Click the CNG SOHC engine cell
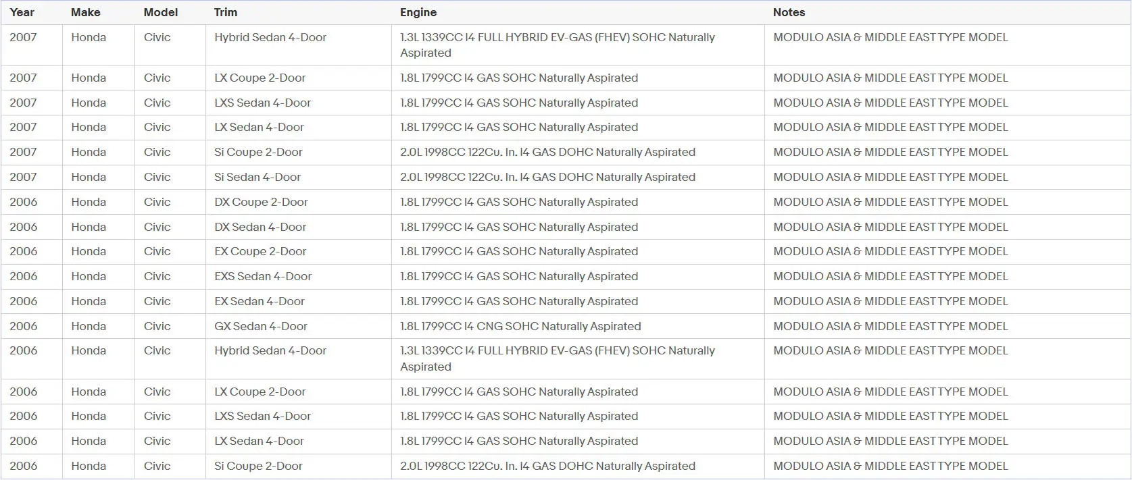Image resolution: width=1132 pixels, height=480 pixels. pos(520,326)
